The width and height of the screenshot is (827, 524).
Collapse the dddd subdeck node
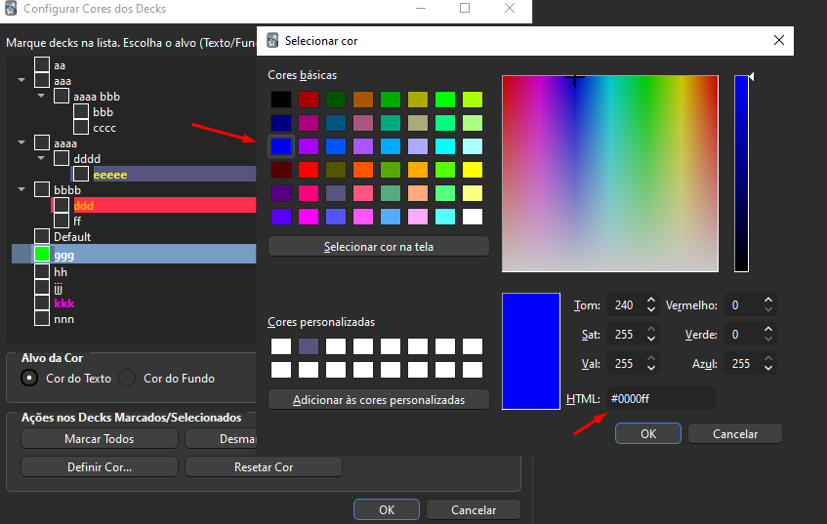[x=41, y=158]
